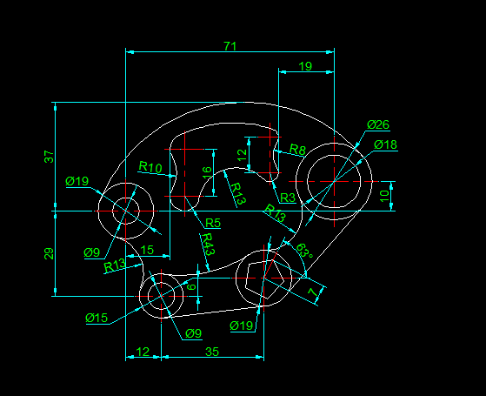486x396 pixels.
Task: Click the R8 radius dimension label
Action: pyautogui.click(x=297, y=150)
